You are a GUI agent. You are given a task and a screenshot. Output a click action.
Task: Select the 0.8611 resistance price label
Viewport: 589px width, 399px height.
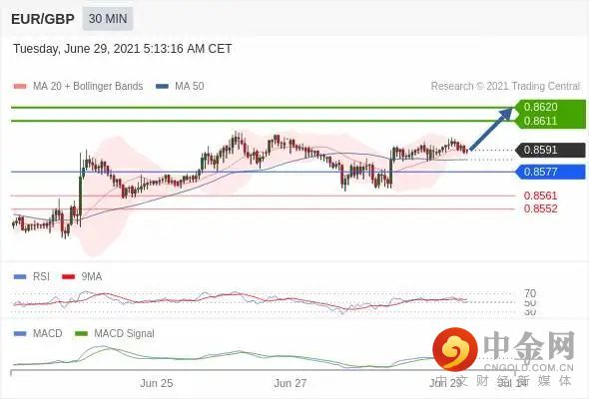click(x=540, y=121)
